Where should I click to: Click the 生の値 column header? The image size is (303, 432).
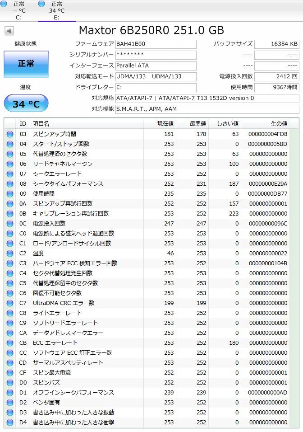click(266, 124)
